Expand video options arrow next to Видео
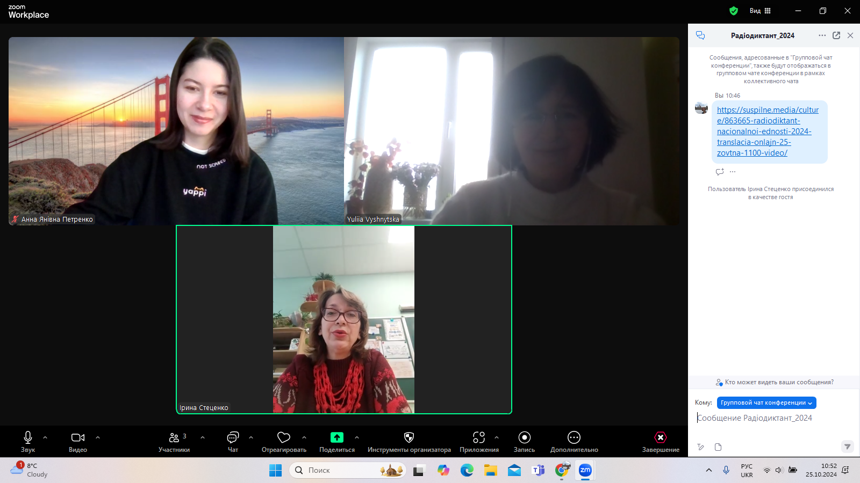Image resolution: width=860 pixels, height=483 pixels. click(98, 437)
